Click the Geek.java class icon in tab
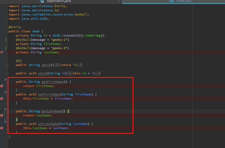Image resolution: width=225 pixels, height=148 pixels. click(x=172, y=1)
